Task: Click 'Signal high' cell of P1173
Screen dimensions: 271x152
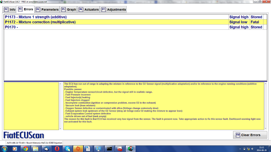Action: 239,17
